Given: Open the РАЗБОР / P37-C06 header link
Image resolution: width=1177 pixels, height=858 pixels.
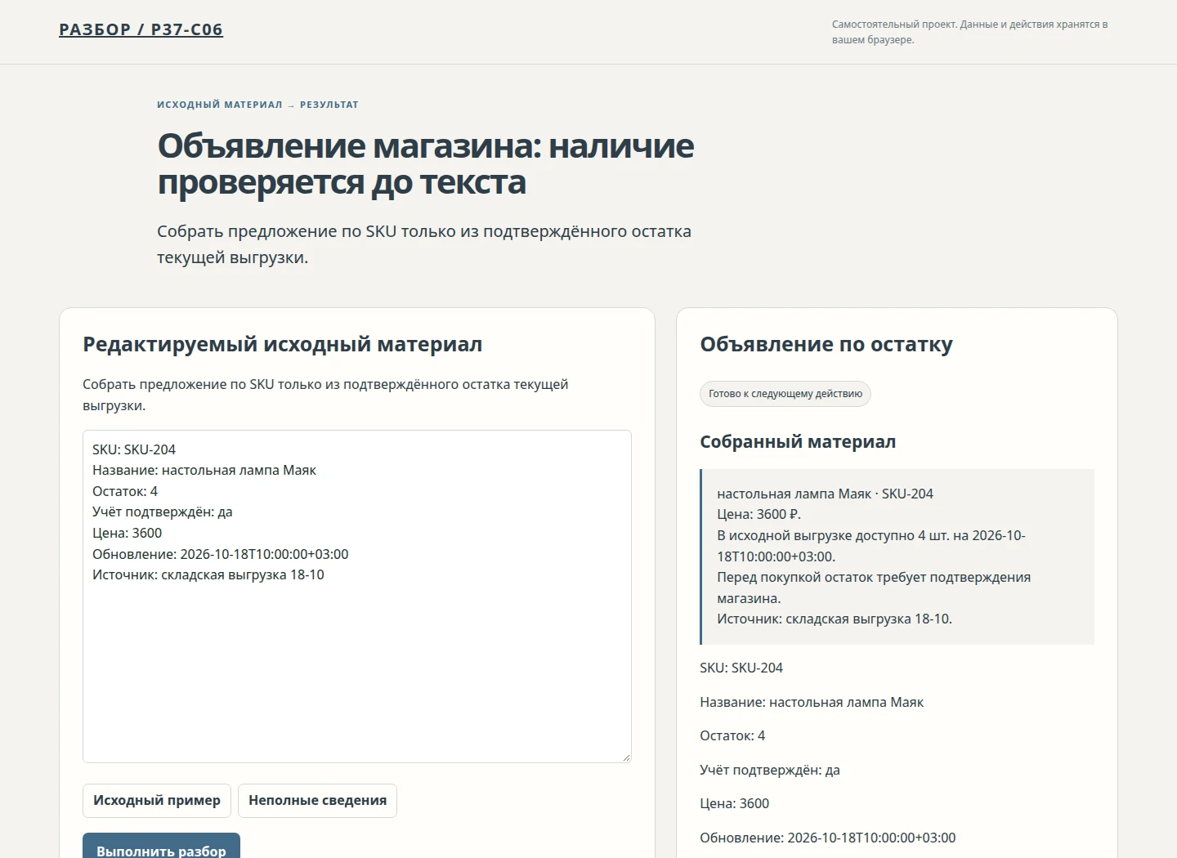Looking at the screenshot, I should 141,29.
